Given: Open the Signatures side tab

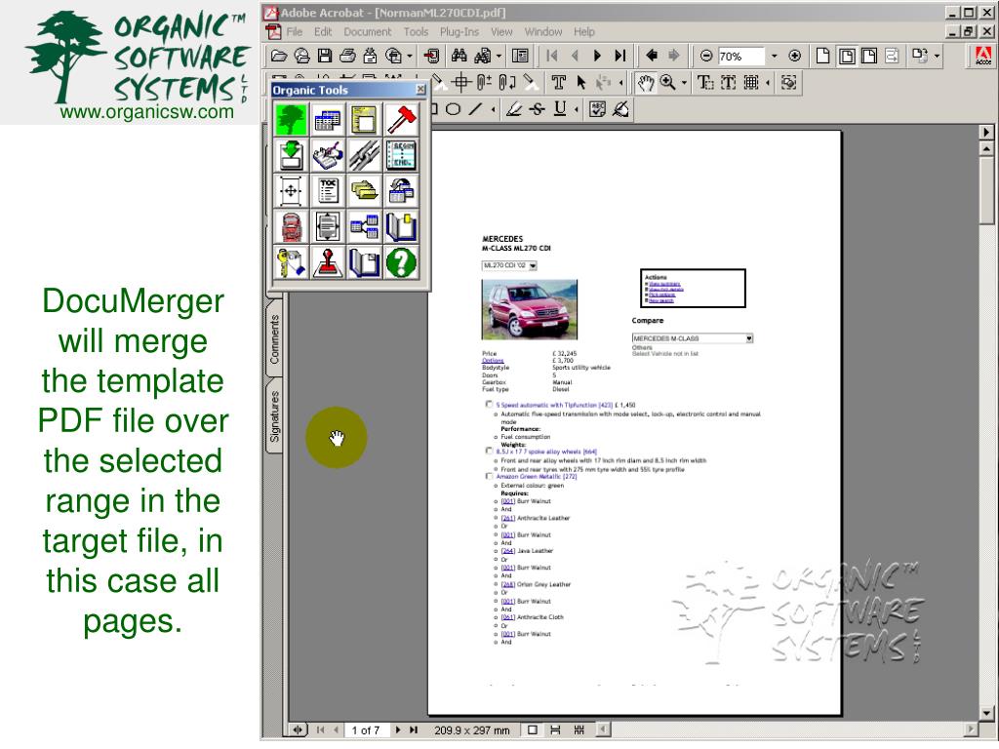Looking at the screenshot, I should pos(274,417).
